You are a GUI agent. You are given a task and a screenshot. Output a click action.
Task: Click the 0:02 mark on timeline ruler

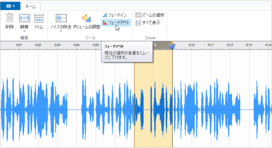click(x=38, y=45)
